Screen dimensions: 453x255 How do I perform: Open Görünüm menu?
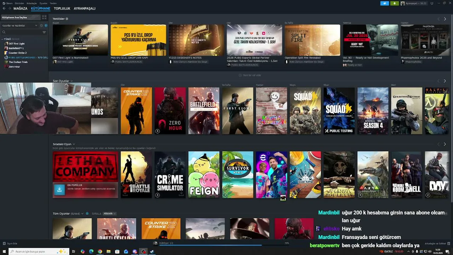[19, 3]
